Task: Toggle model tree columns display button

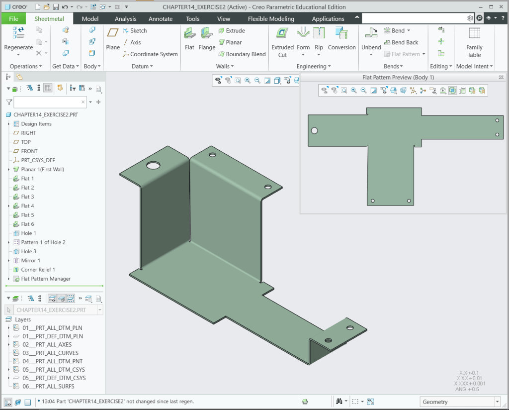Action: tap(48, 88)
